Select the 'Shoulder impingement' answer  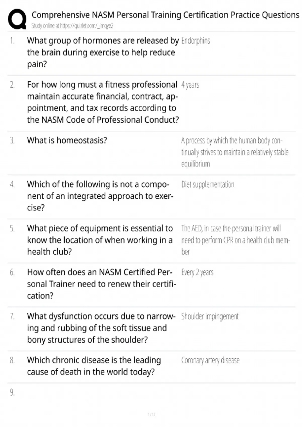pyautogui.click(x=210, y=316)
